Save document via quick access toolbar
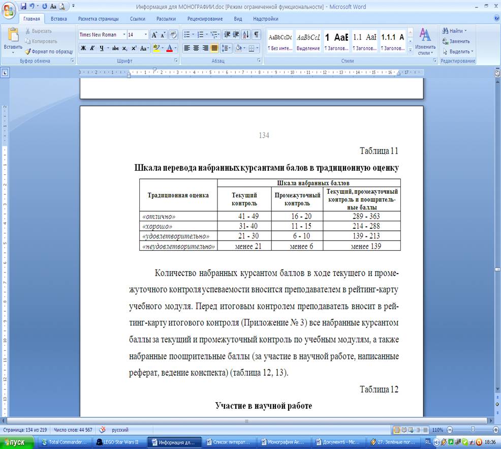The width and height of the screenshot is (501, 449). click(23, 7)
